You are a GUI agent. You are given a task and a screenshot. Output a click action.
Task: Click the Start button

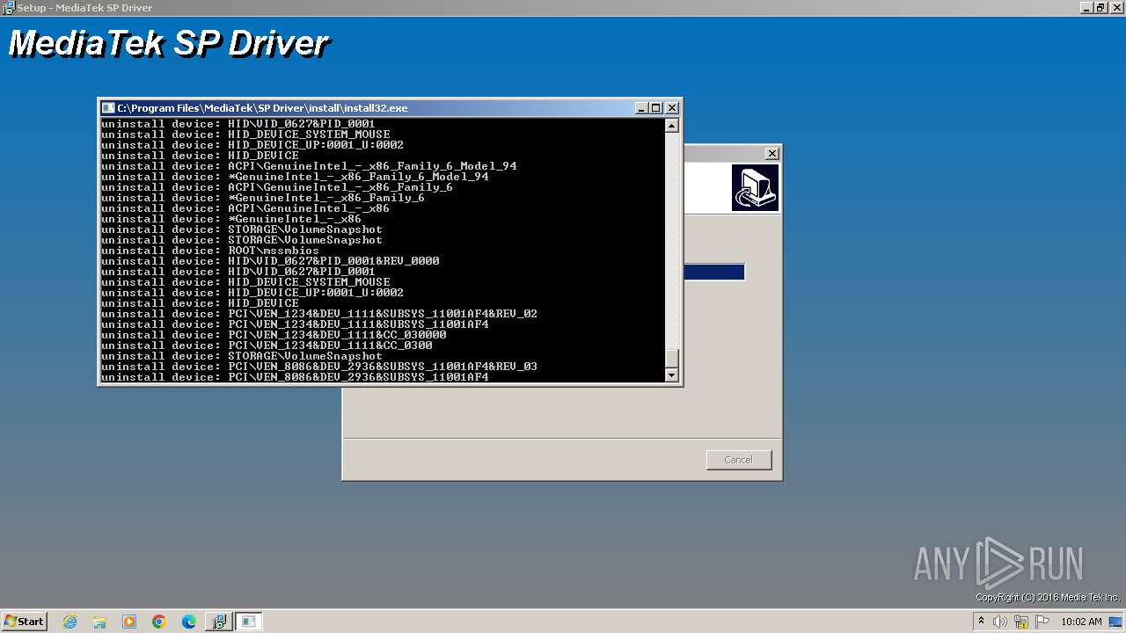pos(24,622)
